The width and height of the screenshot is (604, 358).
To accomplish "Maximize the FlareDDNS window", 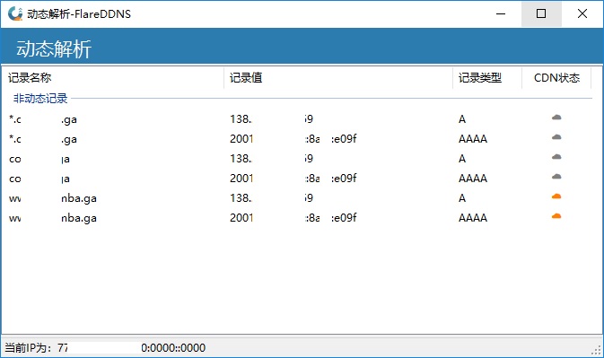I will pyautogui.click(x=541, y=13).
